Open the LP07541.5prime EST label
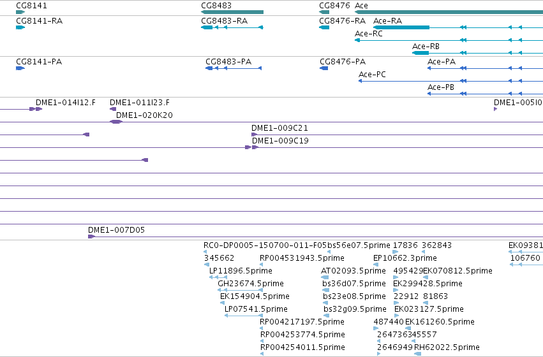Image resolution: width=543 pixels, height=357 pixels. click(256, 309)
